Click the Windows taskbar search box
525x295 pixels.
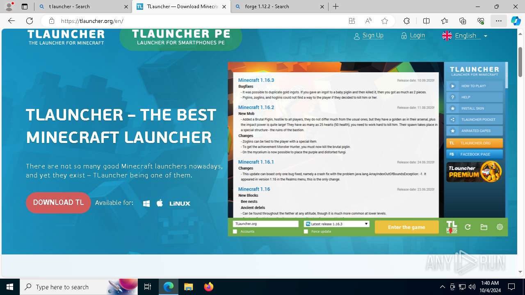[x=79, y=287]
